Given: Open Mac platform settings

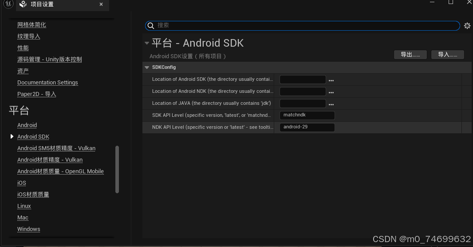Looking at the screenshot, I should click(23, 218).
